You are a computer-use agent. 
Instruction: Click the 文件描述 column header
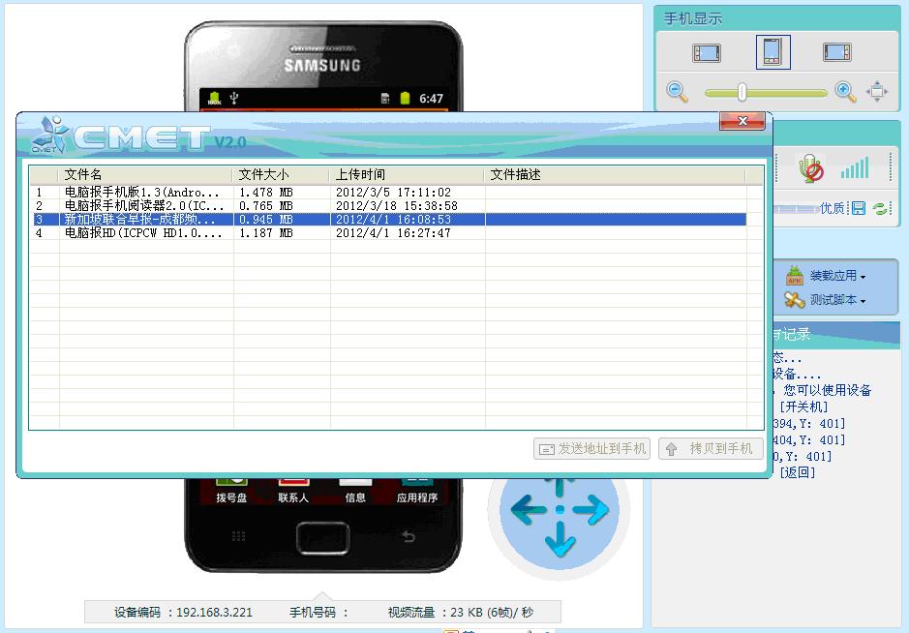(x=615, y=174)
